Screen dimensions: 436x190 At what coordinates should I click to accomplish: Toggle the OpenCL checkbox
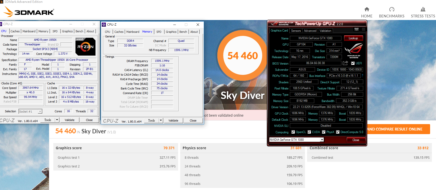pyautogui.click(x=293, y=132)
